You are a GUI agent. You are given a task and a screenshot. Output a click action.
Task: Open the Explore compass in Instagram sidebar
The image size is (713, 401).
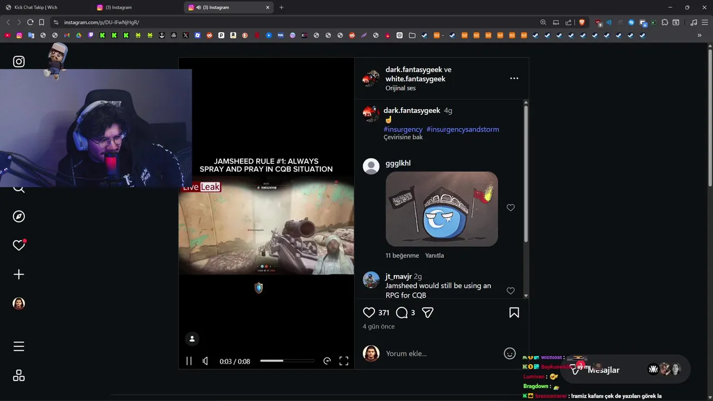19,216
